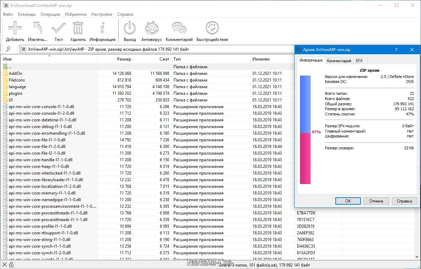Select row api-ms-win-core-namedpipe-l1-1-0.dll

tap(148, 200)
